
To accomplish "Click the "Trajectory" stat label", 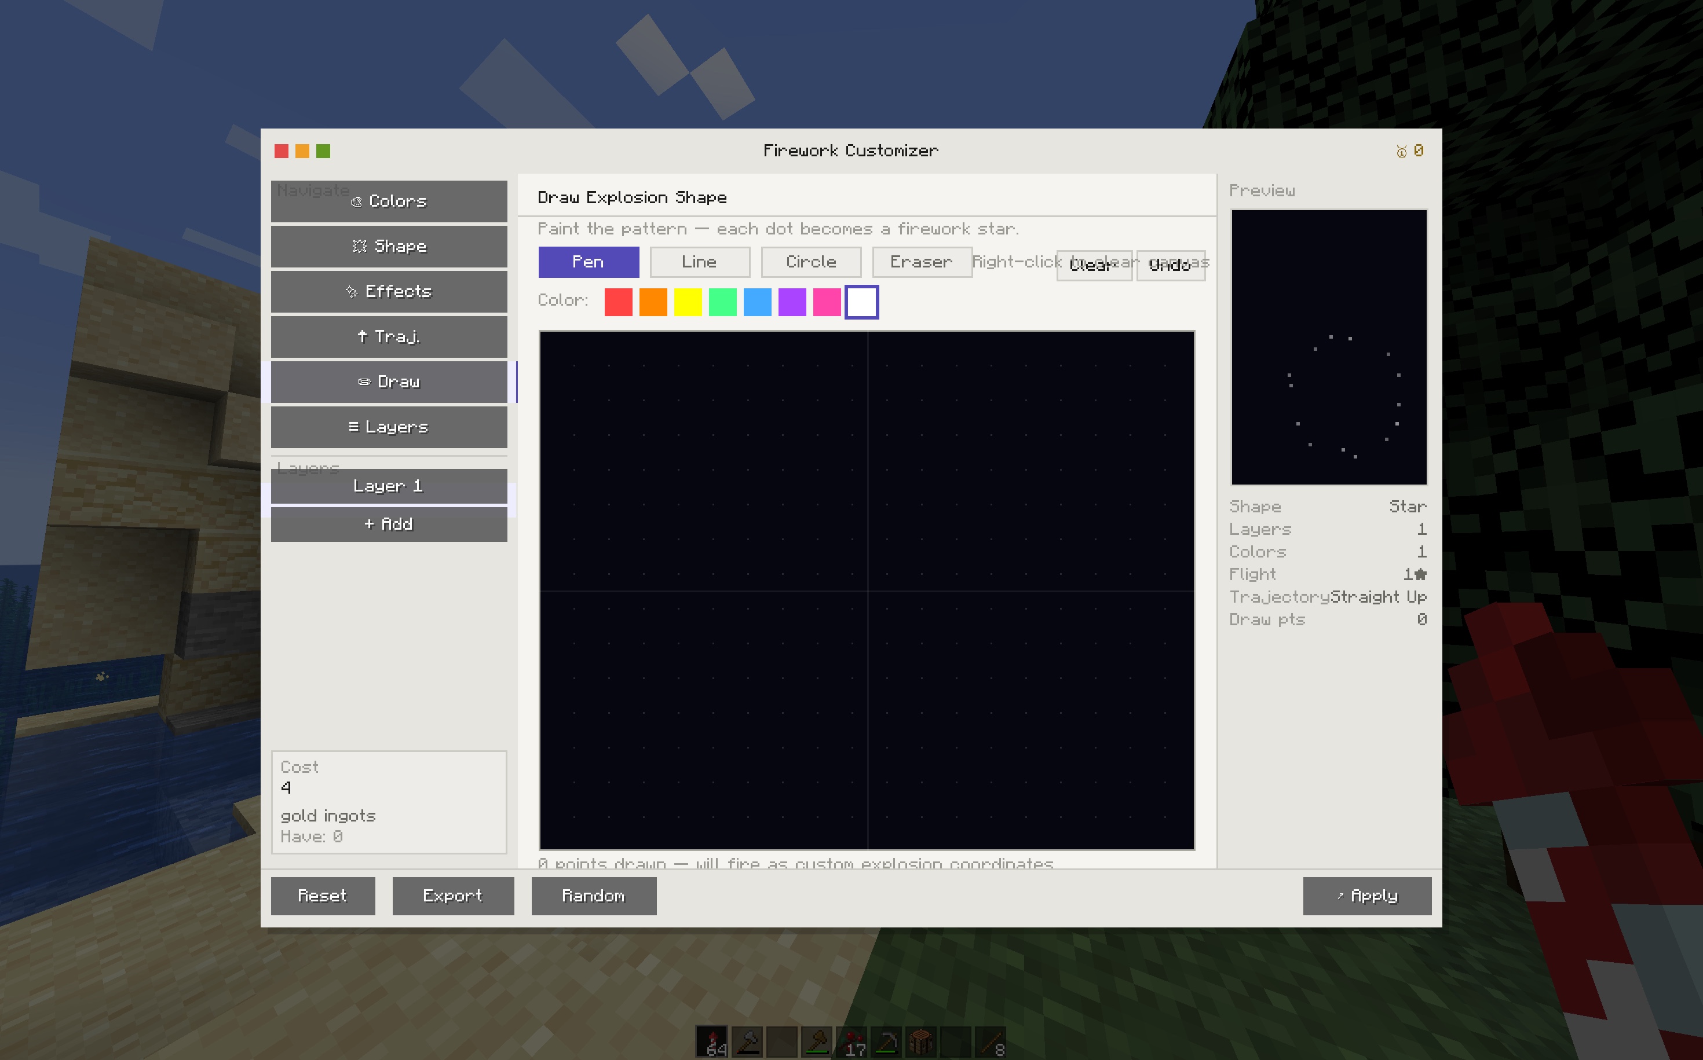I will (x=1280, y=597).
